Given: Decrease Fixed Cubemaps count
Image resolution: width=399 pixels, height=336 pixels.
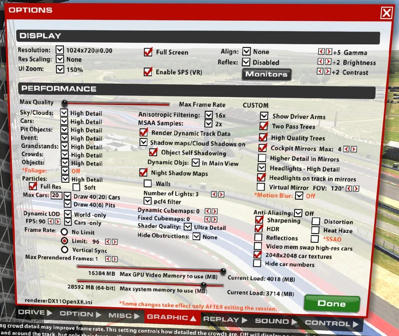Looking at the screenshot, I should click(208, 219).
